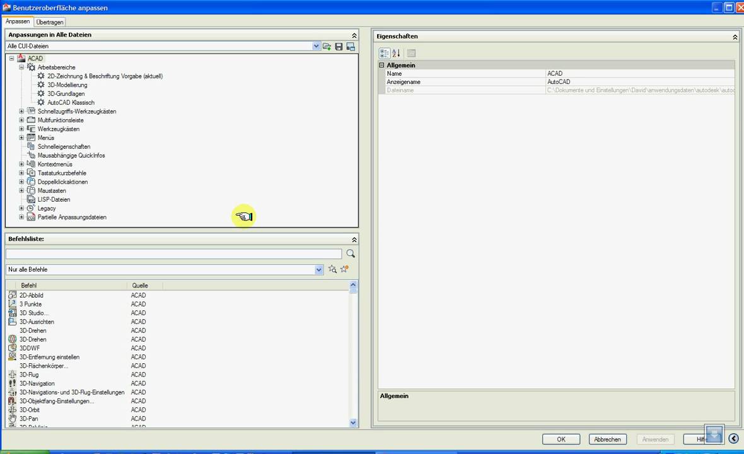Click the property pages icon
Screen dimensions: 744x454
tap(411, 53)
